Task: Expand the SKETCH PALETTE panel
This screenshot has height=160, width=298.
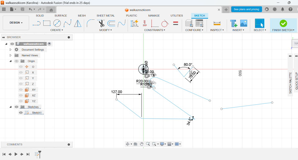Action: pyautogui.click(x=290, y=56)
